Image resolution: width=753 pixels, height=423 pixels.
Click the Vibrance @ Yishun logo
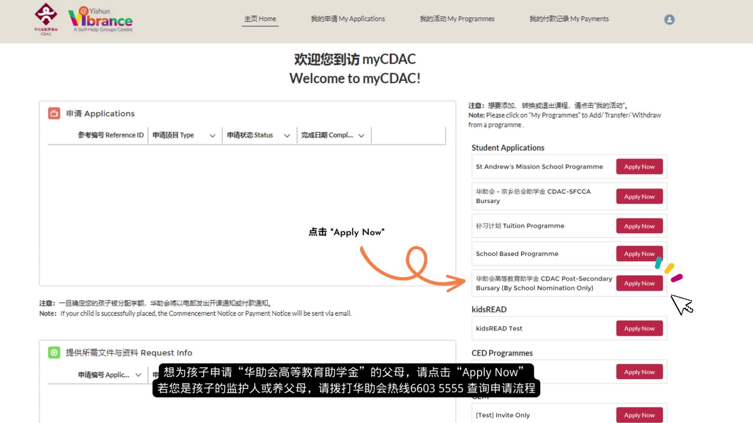pos(100,19)
